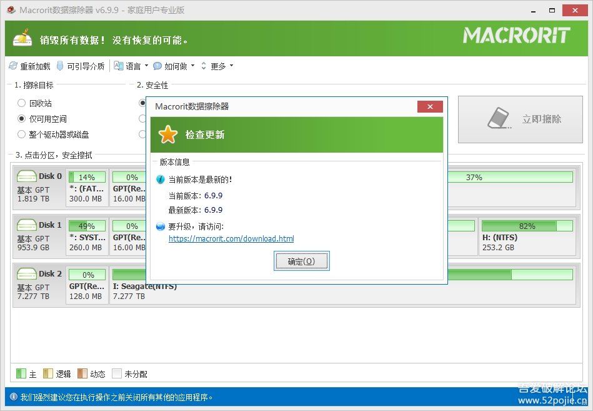Click the 49% usage bar on Disk 1
Screen dimensions: 593x411
87,226
